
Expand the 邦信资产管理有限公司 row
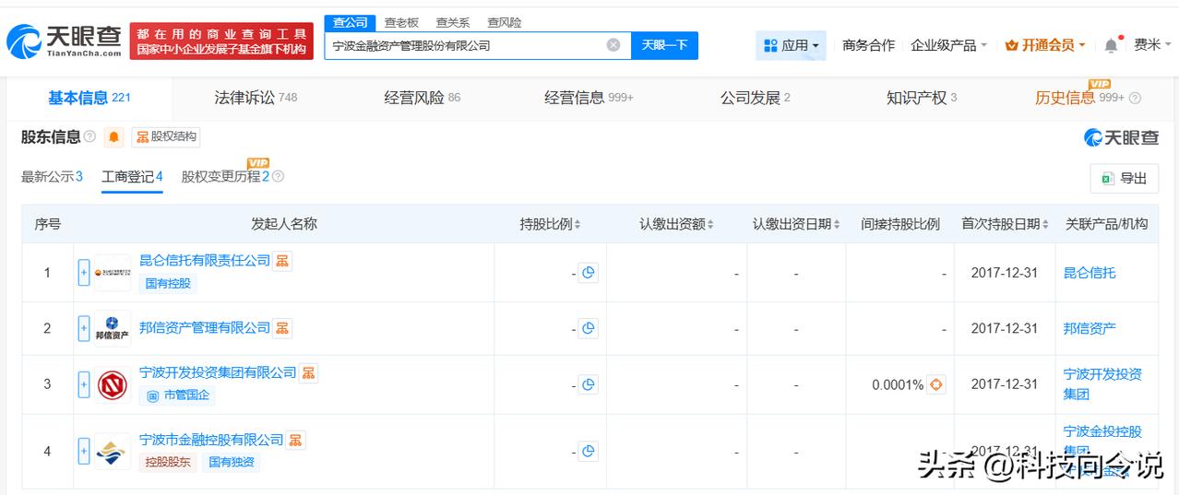(84, 328)
